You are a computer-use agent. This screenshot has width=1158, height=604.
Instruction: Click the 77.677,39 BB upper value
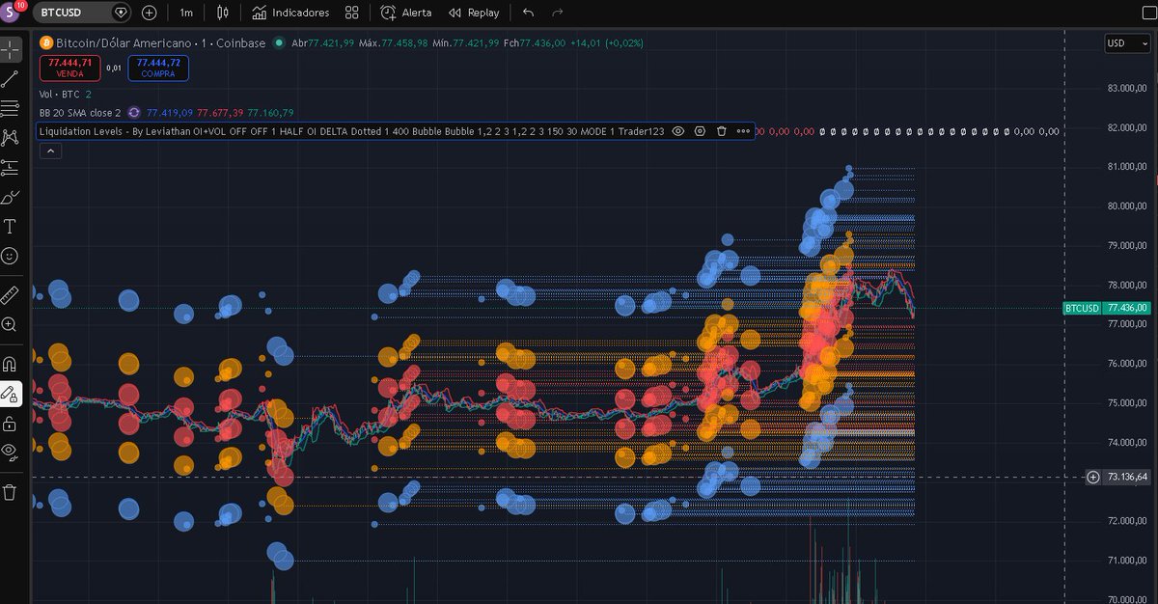tap(220, 113)
